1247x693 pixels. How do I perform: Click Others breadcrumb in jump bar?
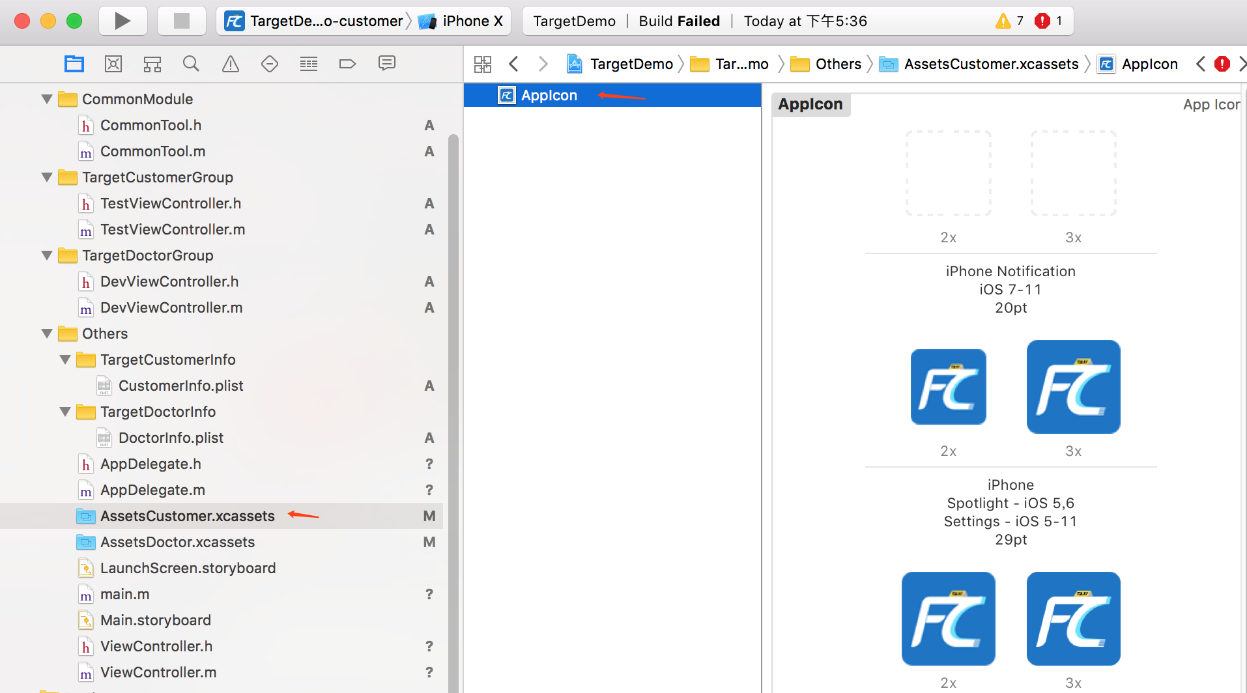coord(826,64)
